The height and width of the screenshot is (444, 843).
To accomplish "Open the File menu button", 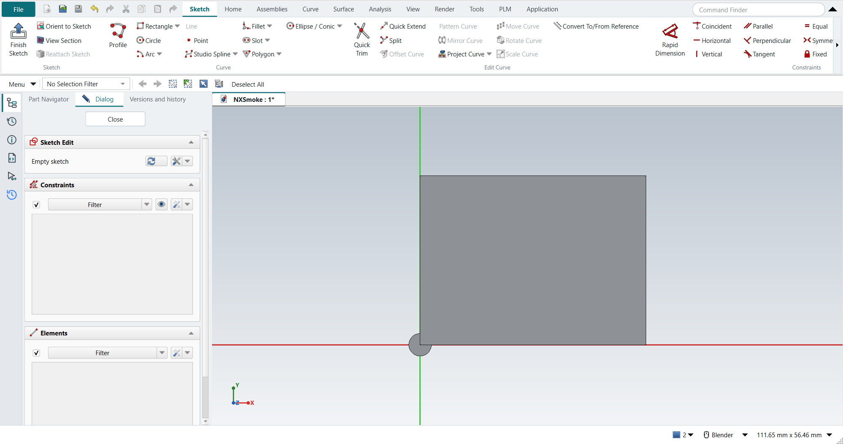I will coord(19,9).
